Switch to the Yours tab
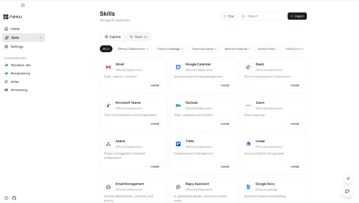This screenshot has width=359, height=203. click(138, 36)
